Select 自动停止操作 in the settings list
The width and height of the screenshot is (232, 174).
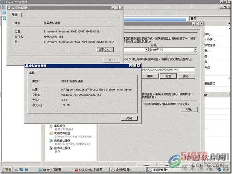[x=62, y=148]
